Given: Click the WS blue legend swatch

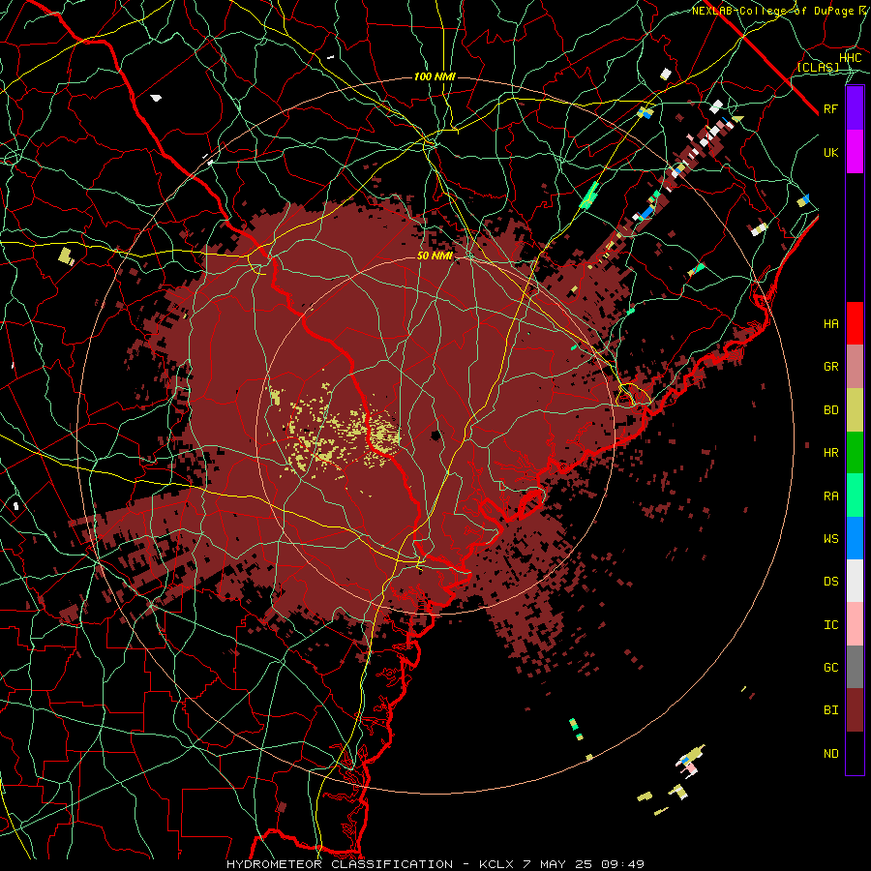Looking at the screenshot, I should pyautogui.click(x=855, y=538).
